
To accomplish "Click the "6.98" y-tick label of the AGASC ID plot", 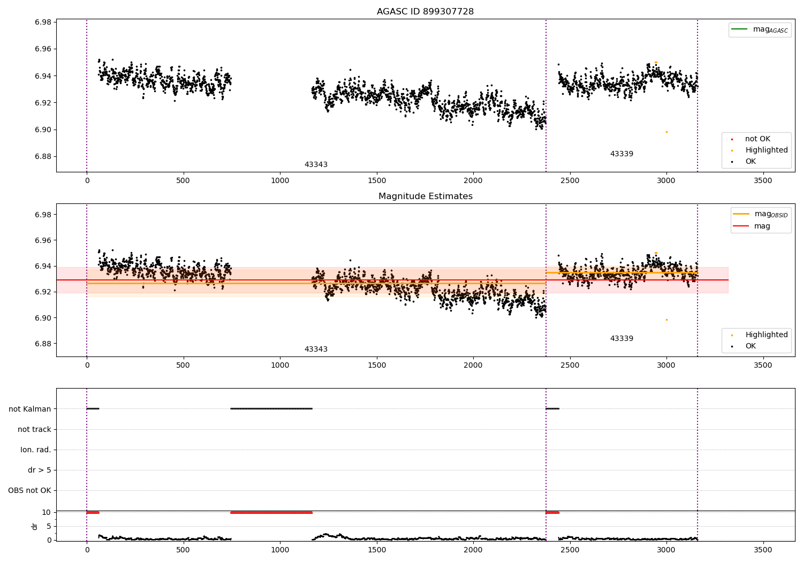I will point(42,22).
